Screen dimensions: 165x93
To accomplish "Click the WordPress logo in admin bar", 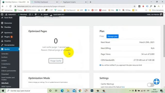I will (2, 14).
